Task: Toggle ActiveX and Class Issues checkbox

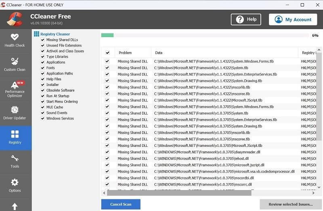Action: pos(43,51)
